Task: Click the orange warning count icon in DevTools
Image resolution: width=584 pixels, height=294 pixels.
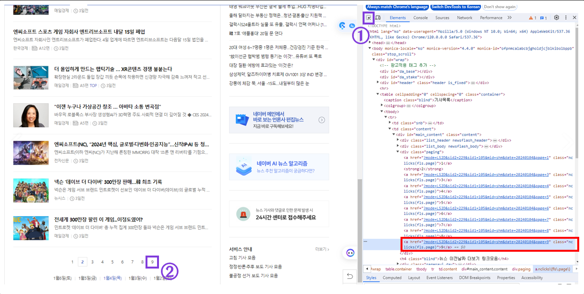Action: 532,18
